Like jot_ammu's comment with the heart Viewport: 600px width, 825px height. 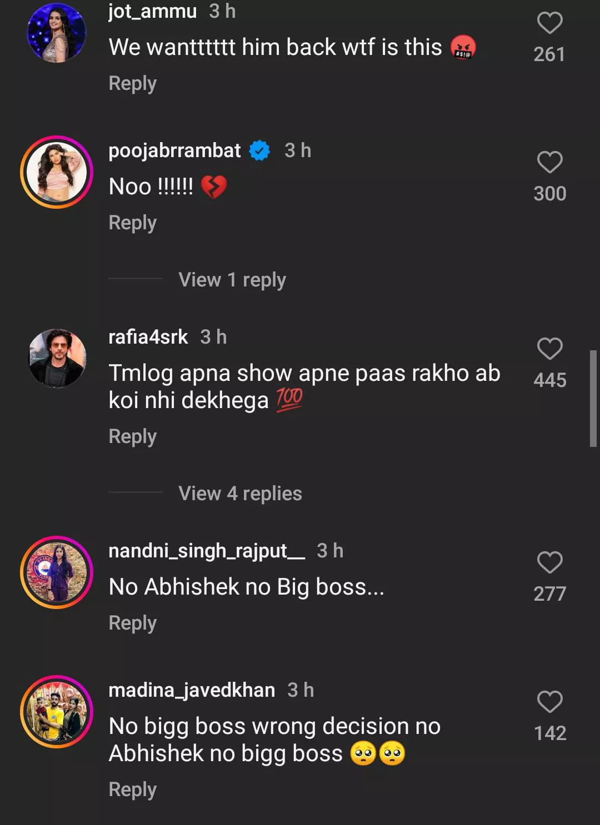coord(549,23)
